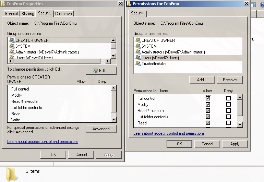Select Administrators (vDevel7\Administrators) in Properties

(x=59, y=52)
